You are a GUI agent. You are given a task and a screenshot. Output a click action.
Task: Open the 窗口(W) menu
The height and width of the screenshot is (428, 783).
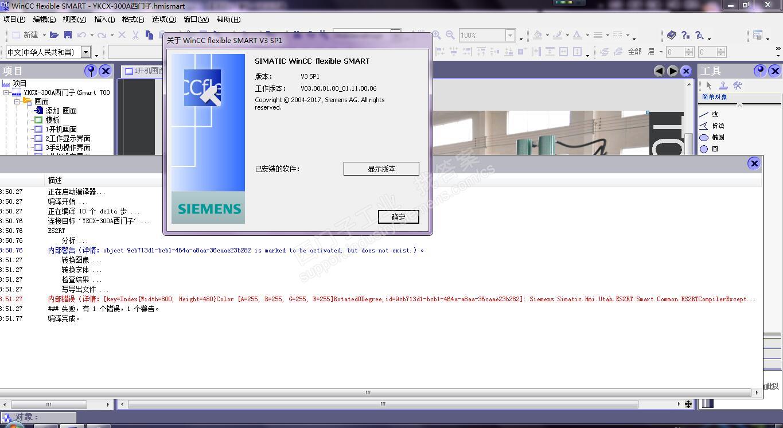pyautogui.click(x=196, y=19)
